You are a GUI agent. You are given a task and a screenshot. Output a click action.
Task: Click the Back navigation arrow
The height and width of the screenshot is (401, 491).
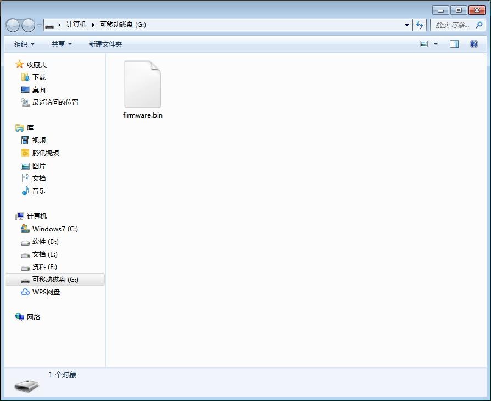point(13,25)
